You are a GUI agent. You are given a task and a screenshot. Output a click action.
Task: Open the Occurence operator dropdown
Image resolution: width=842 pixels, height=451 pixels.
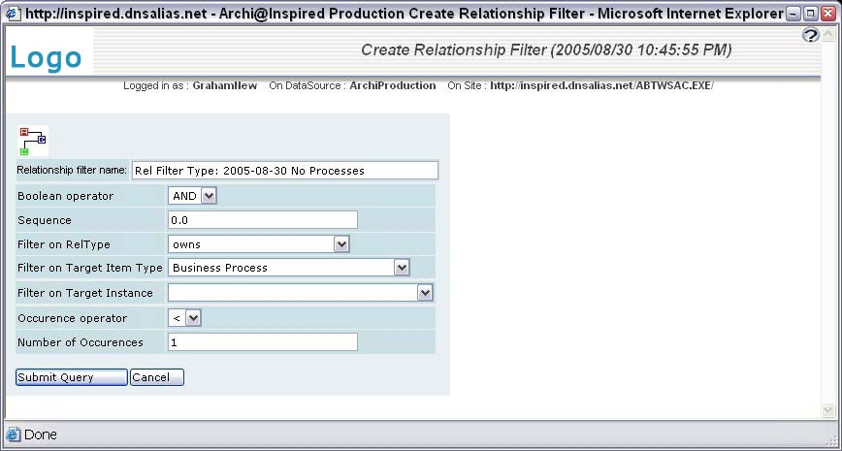coord(193,317)
